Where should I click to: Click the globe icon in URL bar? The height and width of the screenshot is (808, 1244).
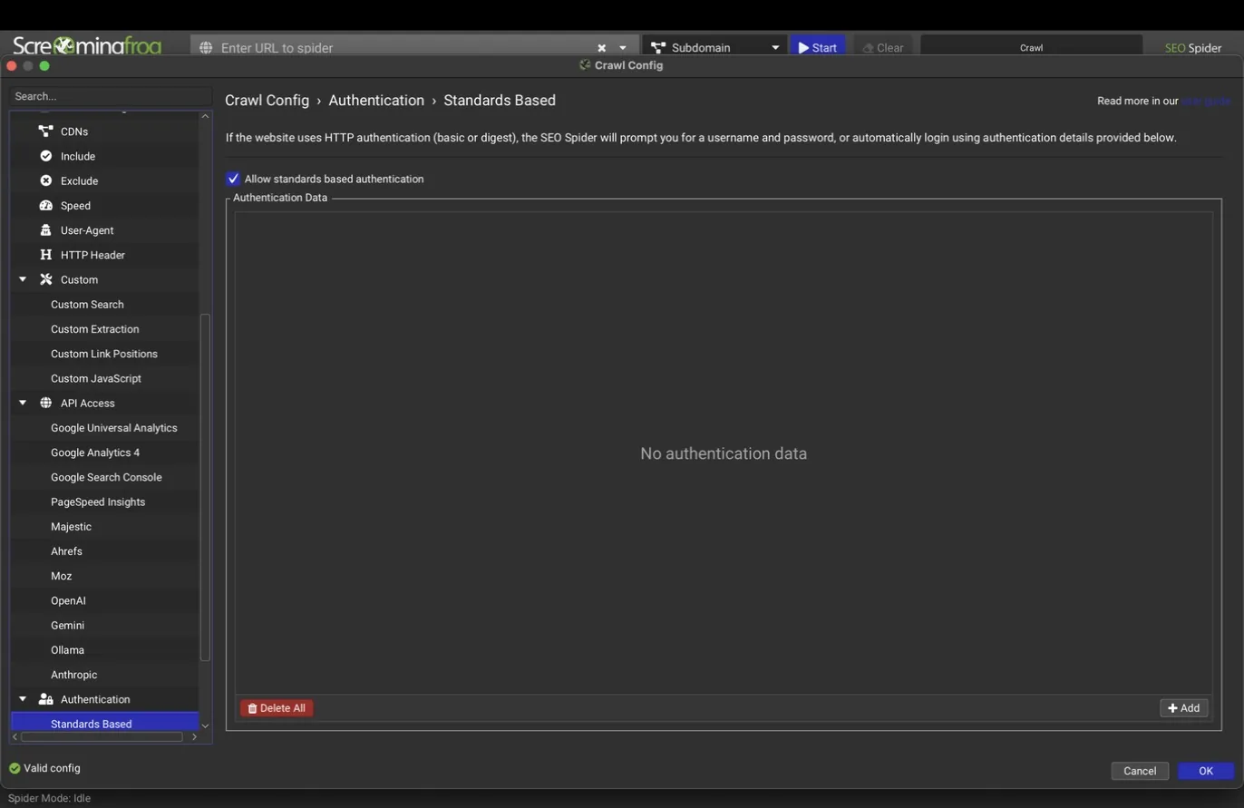(x=206, y=47)
